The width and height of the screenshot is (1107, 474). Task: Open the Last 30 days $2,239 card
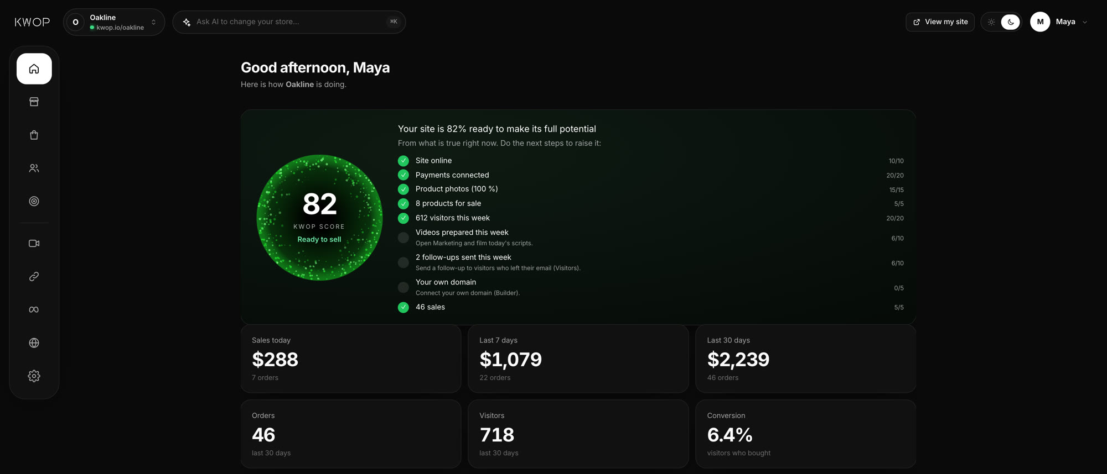[x=806, y=359]
